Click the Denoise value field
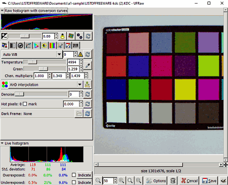Viewport: 228px width, 185px height. coord(74,94)
